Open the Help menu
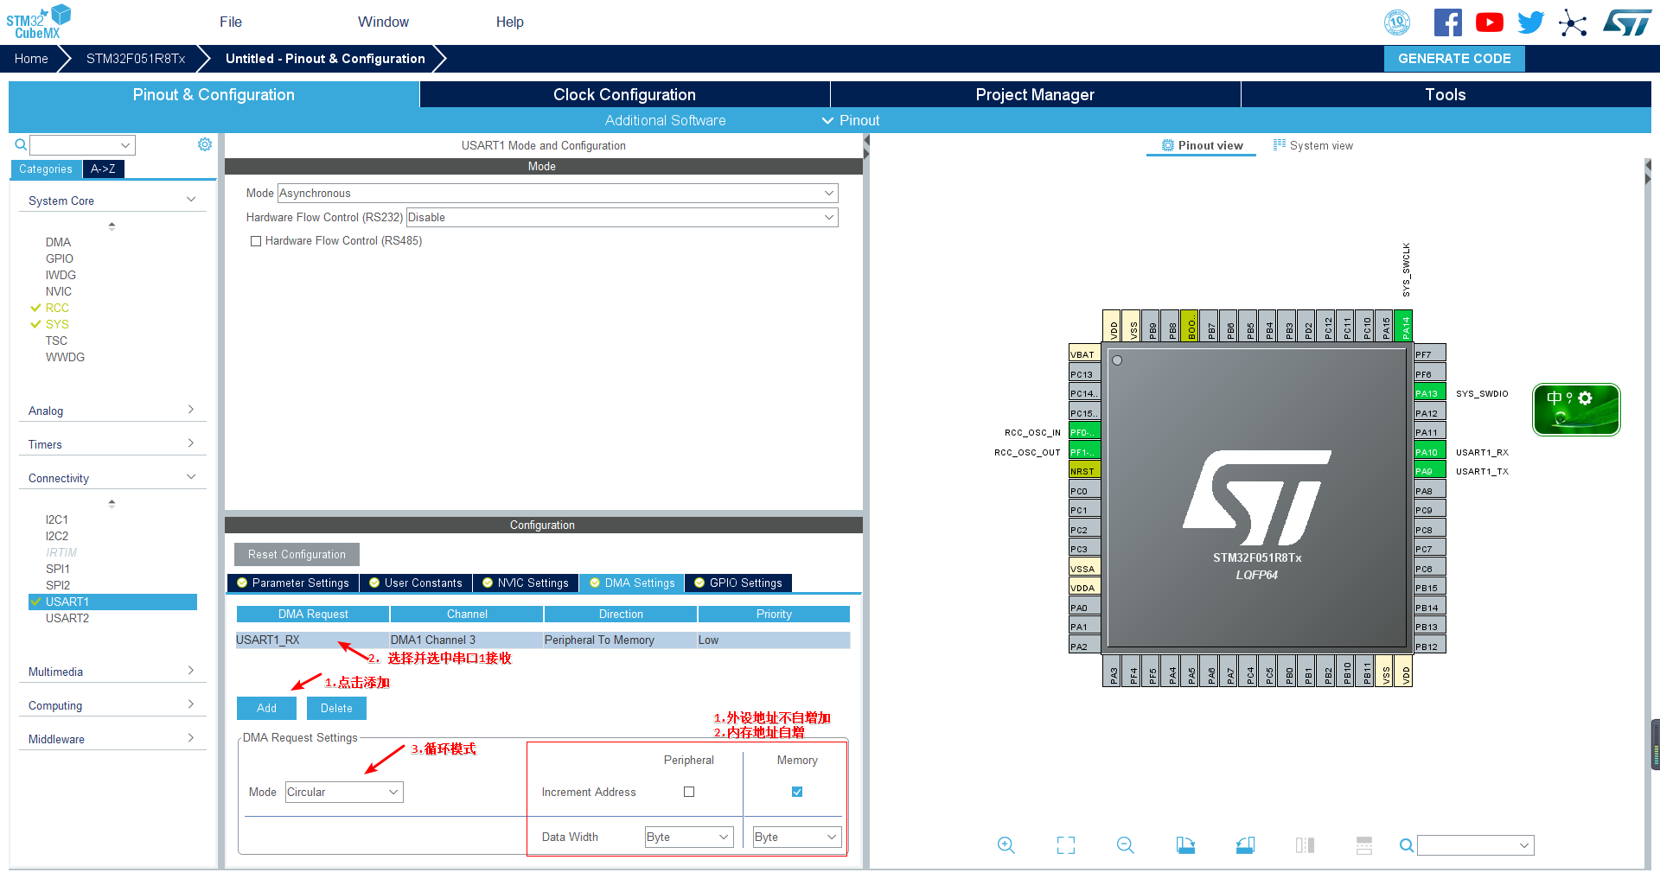The height and width of the screenshot is (879, 1660). pos(509,22)
